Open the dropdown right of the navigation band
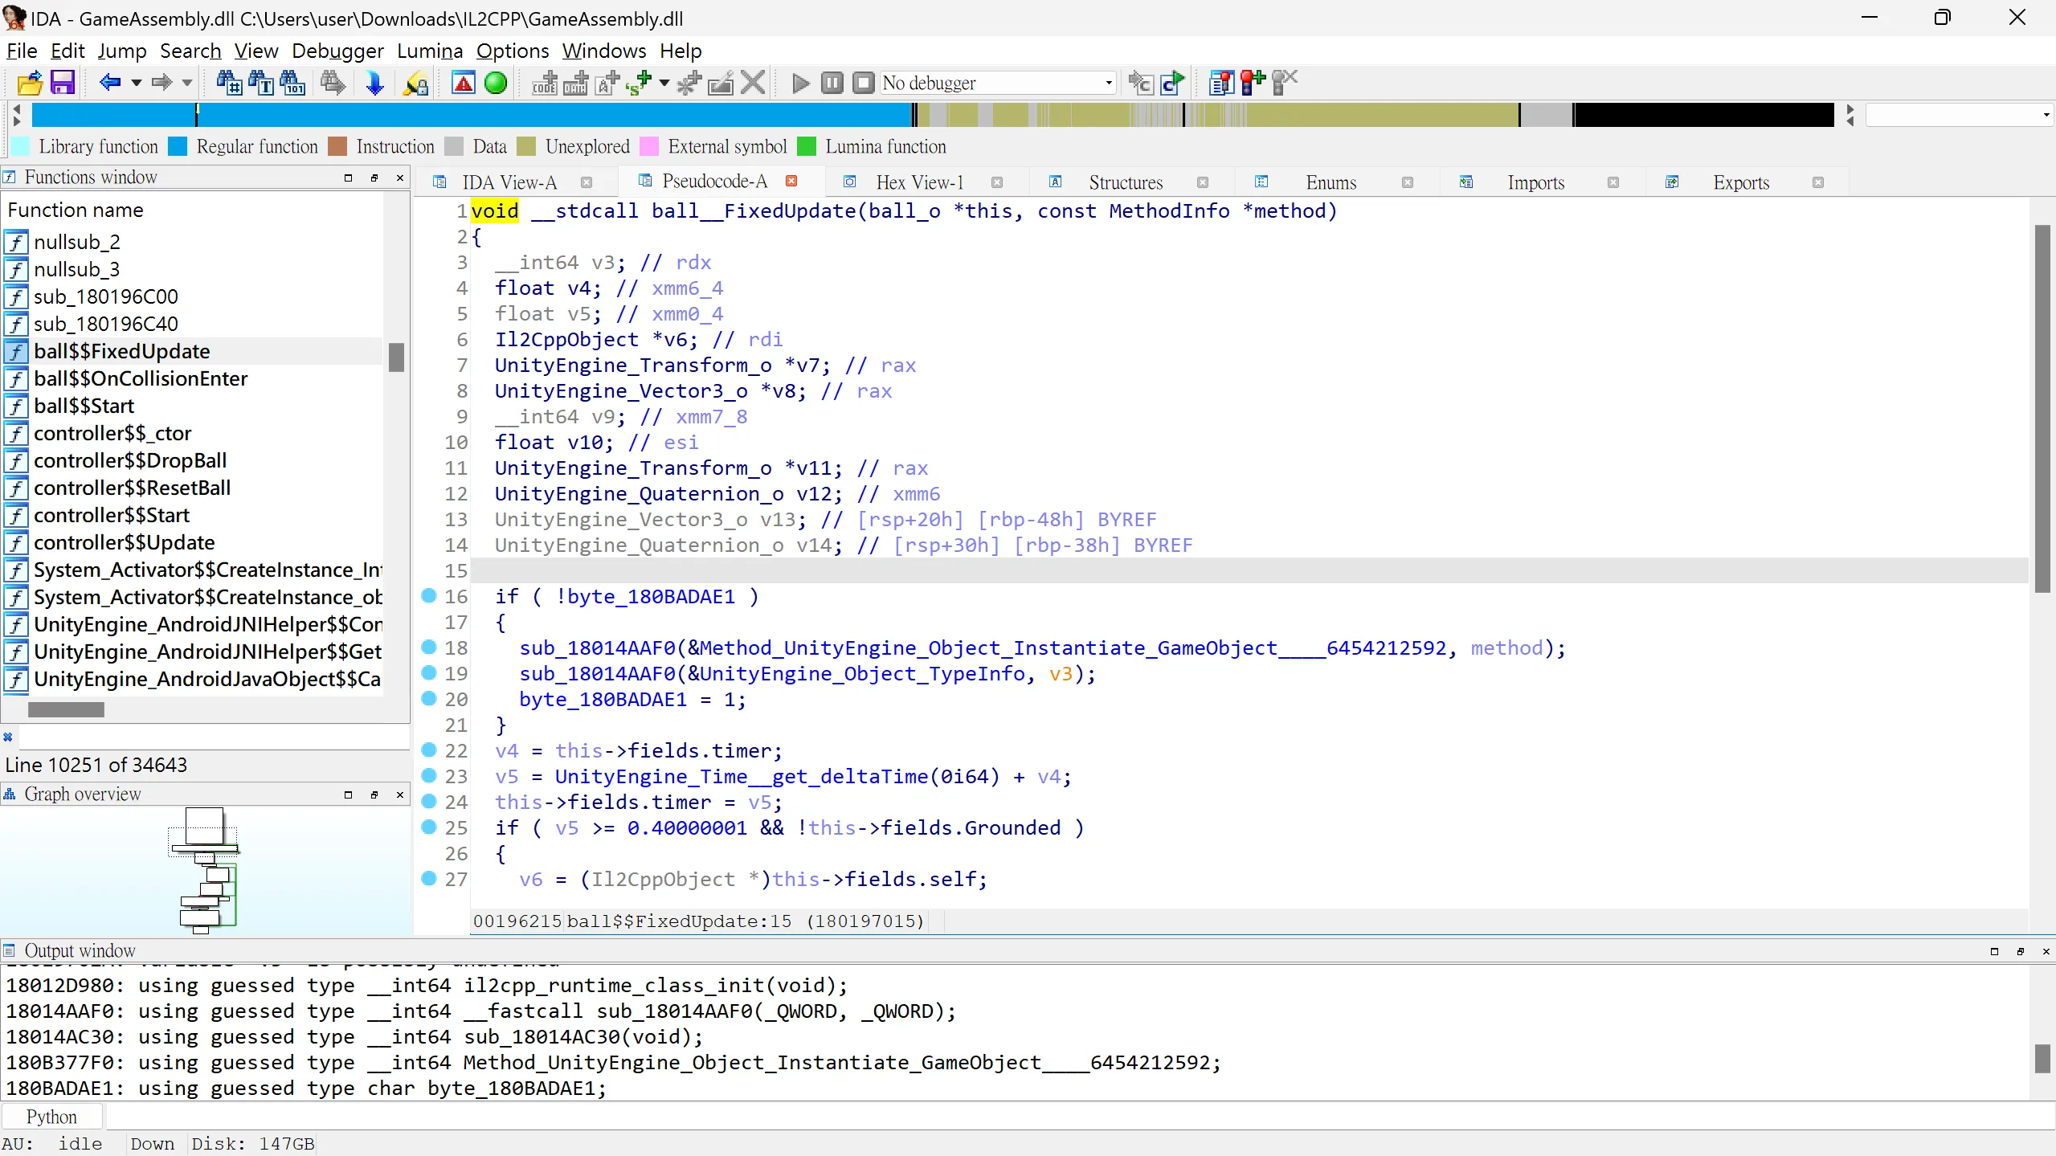This screenshot has height=1156, width=2056. click(2046, 116)
